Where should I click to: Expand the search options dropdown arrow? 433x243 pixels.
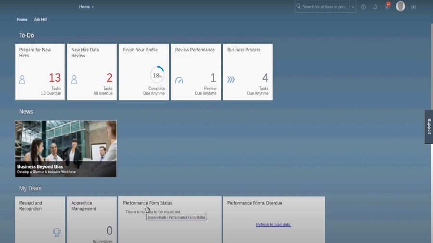353,7
